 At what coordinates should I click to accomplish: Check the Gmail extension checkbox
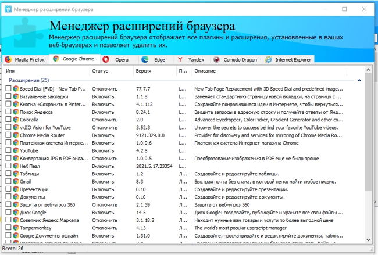[x=8, y=181]
